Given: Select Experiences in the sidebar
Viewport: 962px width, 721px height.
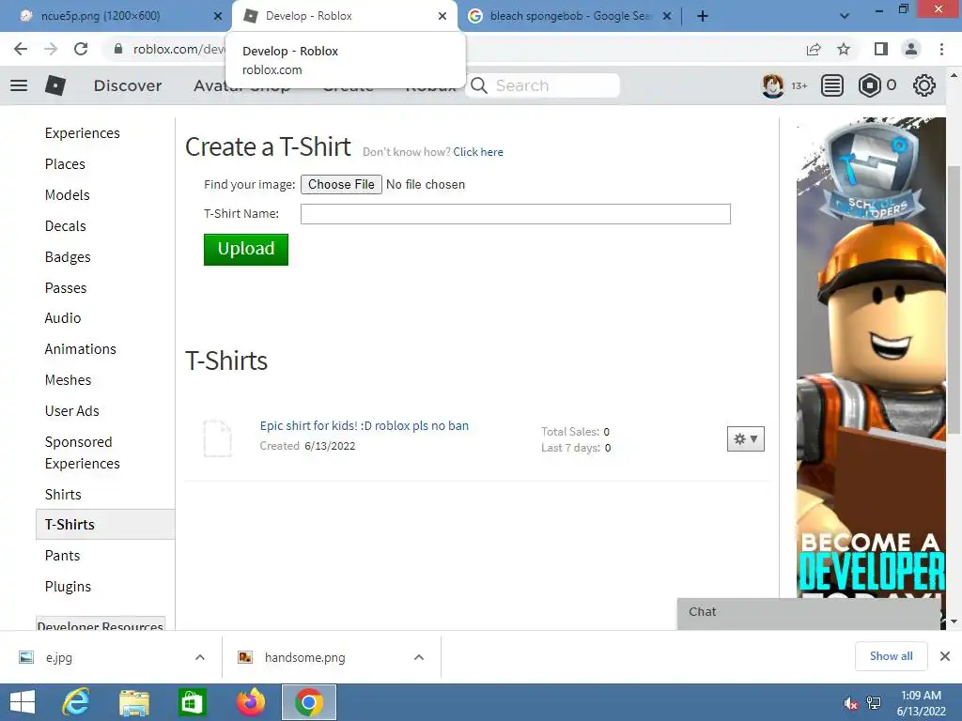Looking at the screenshot, I should click(83, 133).
